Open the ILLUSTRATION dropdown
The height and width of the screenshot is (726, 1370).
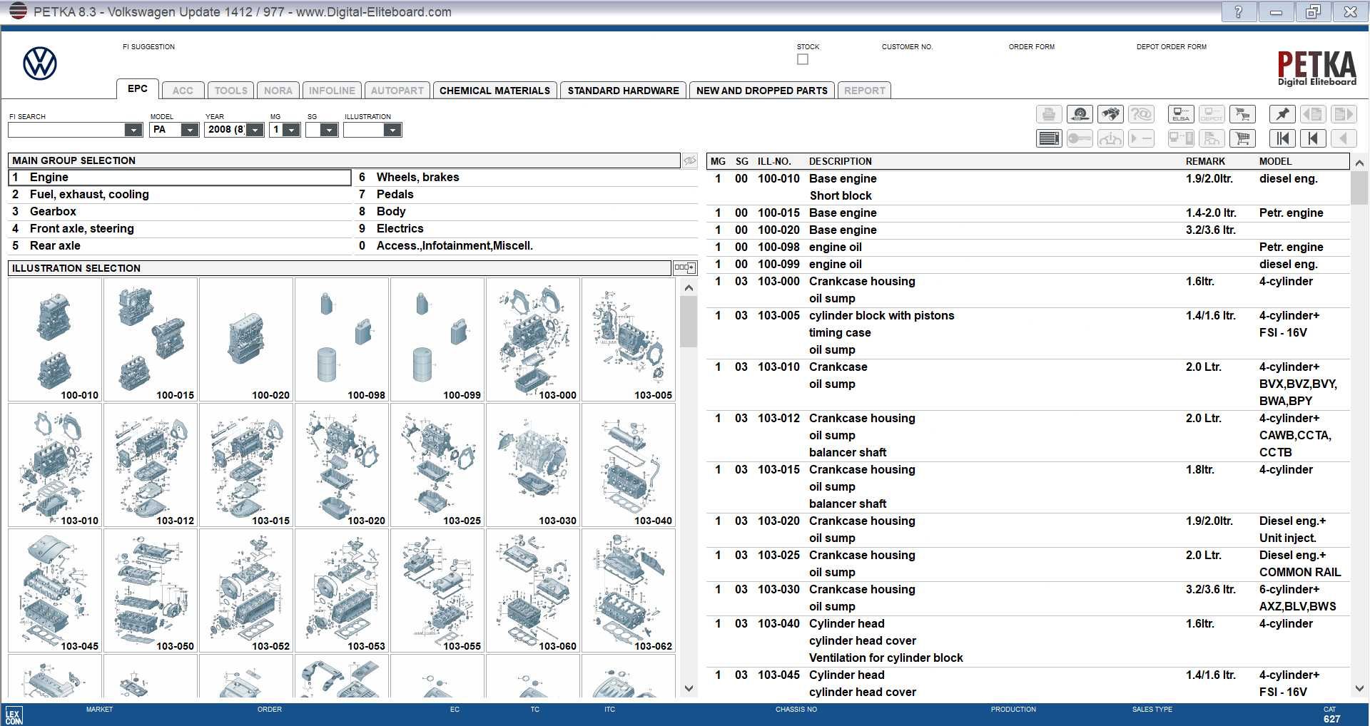[x=392, y=130]
